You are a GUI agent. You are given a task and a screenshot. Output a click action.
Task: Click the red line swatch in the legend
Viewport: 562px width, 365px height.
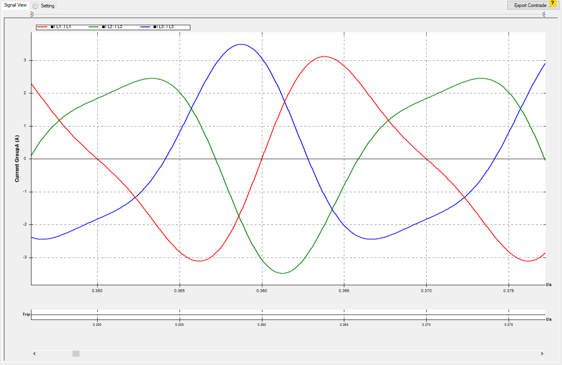[43, 27]
